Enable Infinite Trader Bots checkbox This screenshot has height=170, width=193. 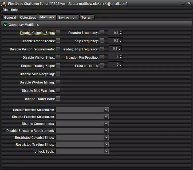pyautogui.click(x=58, y=98)
